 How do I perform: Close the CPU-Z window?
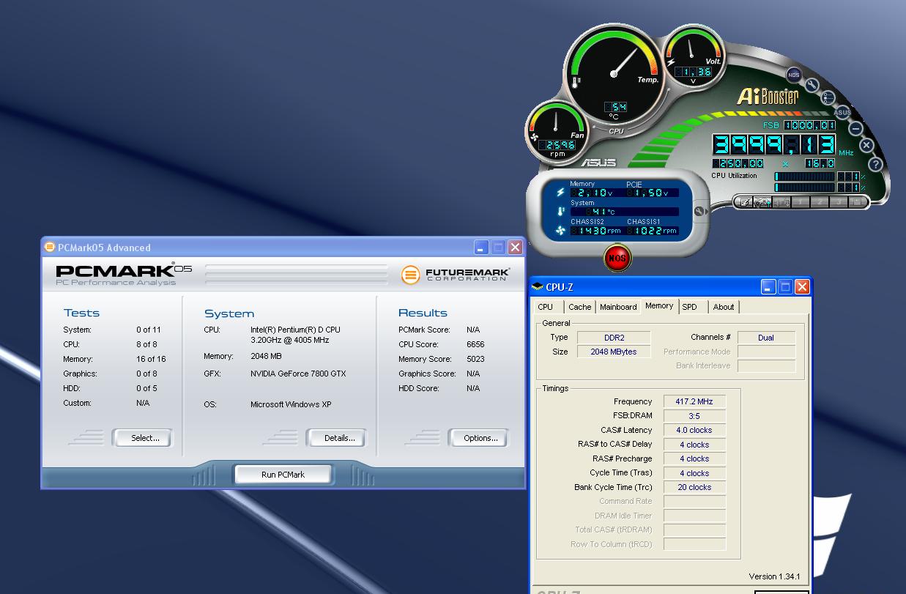coord(802,287)
